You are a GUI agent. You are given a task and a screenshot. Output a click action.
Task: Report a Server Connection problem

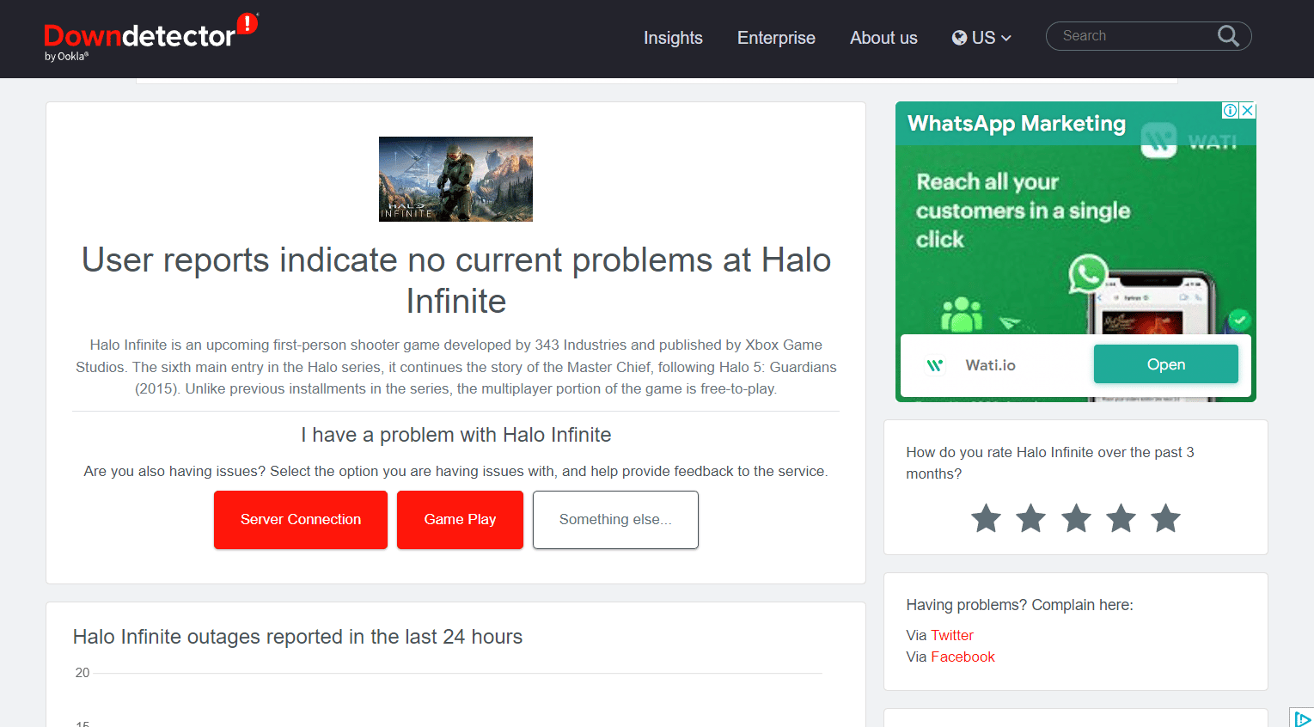tap(301, 520)
